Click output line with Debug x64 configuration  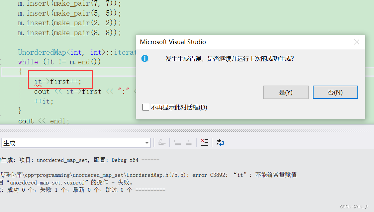point(80,160)
